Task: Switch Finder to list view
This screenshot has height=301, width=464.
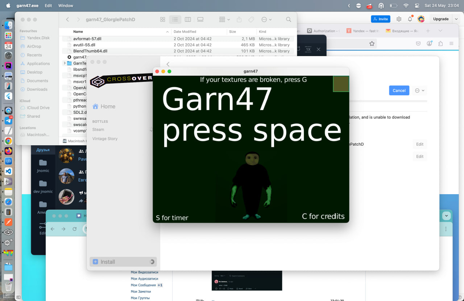Action: [x=175, y=20]
